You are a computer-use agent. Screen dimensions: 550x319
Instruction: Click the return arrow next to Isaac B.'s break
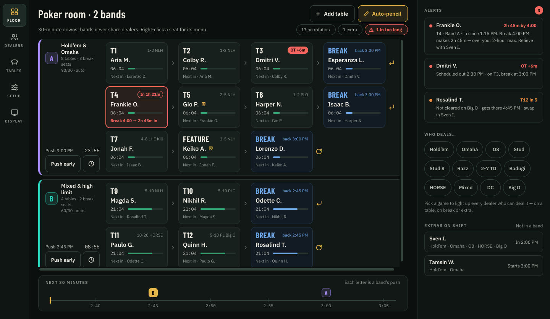click(391, 107)
